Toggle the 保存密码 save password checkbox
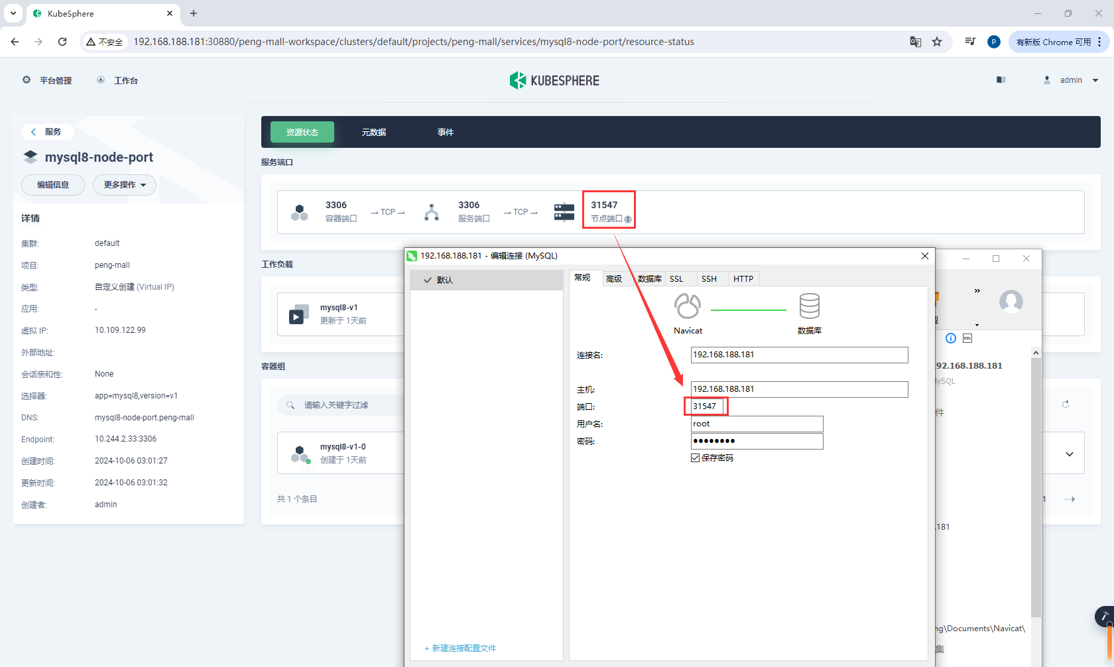The height and width of the screenshot is (667, 1114). point(696,458)
